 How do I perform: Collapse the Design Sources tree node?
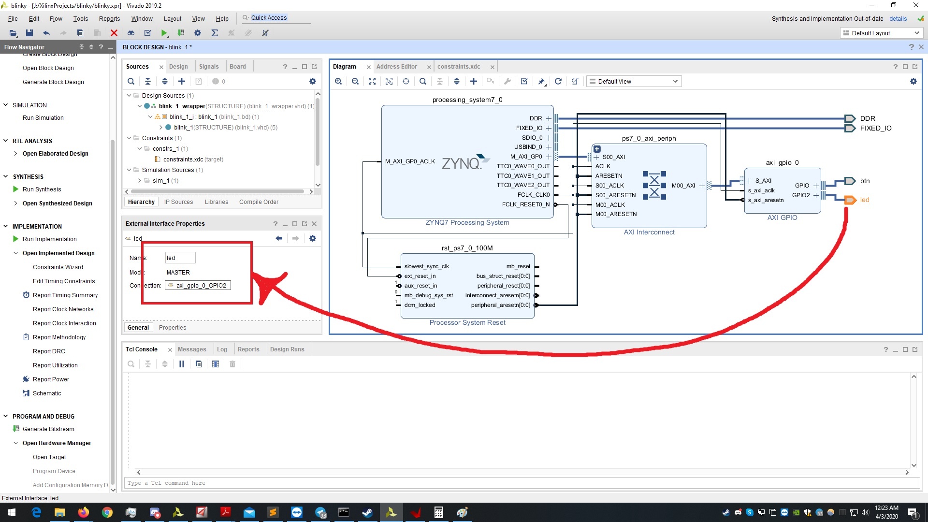pyautogui.click(x=129, y=96)
